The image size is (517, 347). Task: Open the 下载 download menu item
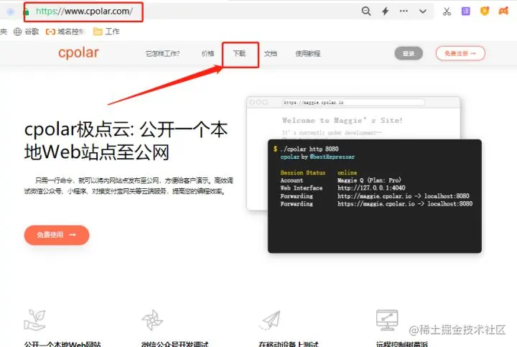[239, 53]
